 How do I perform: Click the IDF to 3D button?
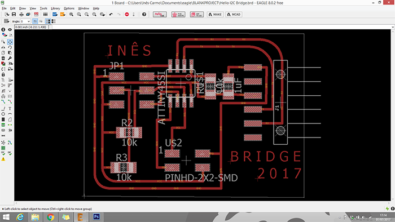tap(197, 14)
